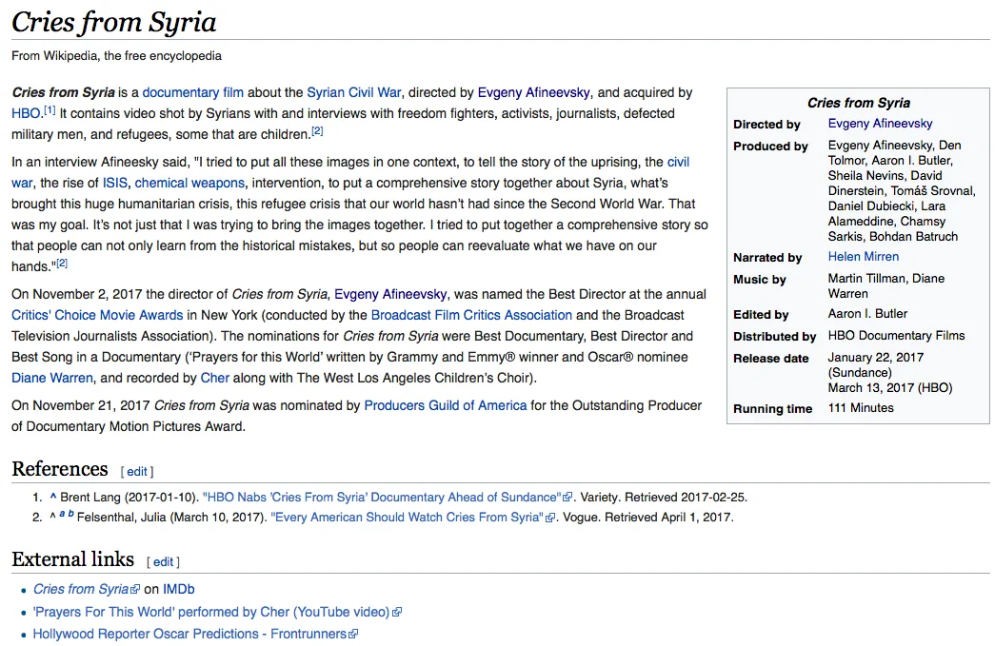Click 'January 22, 2017' release date value
The height and width of the screenshot is (646, 995).
pos(876,358)
